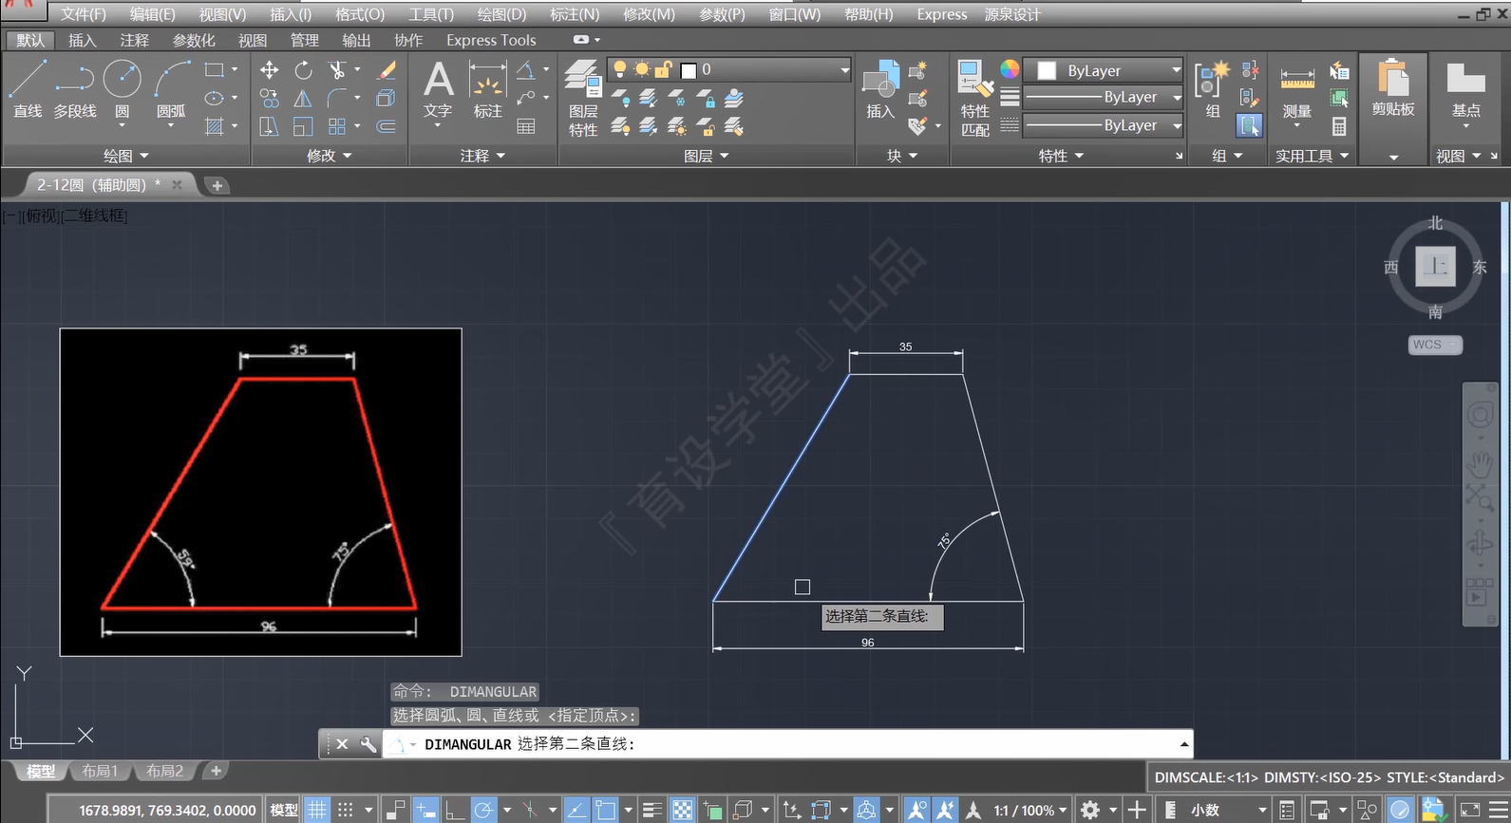This screenshot has height=823, width=1511.
Task: Click the ViewCube 上 top face
Action: pos(1435,266)
